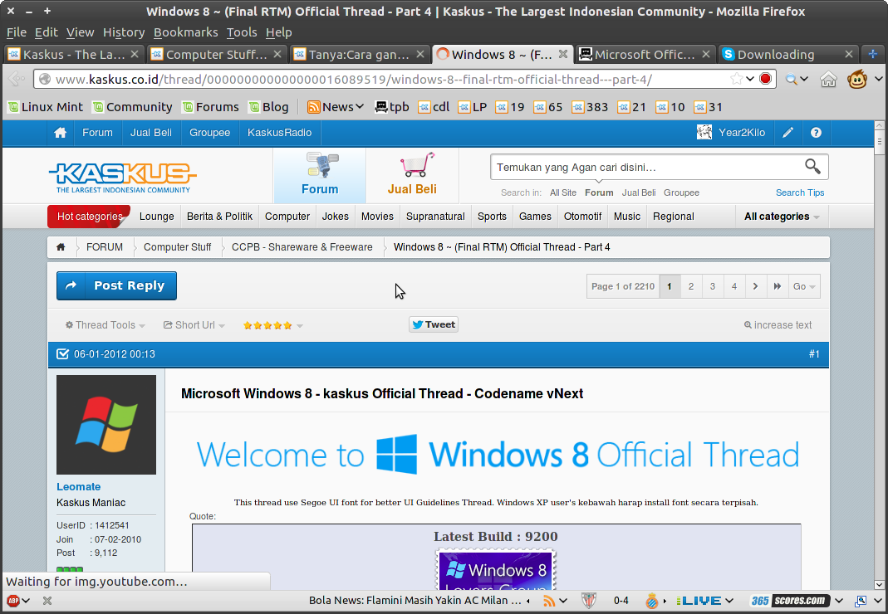This screenshot has width=888, height=614.
Task: Click the RSS feed icon in bottom bar
Action: pos(549,601)
